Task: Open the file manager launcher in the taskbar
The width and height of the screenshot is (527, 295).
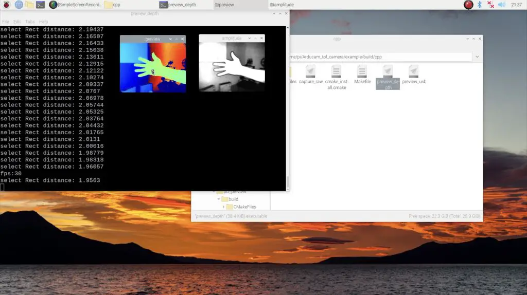Action: 30,5
